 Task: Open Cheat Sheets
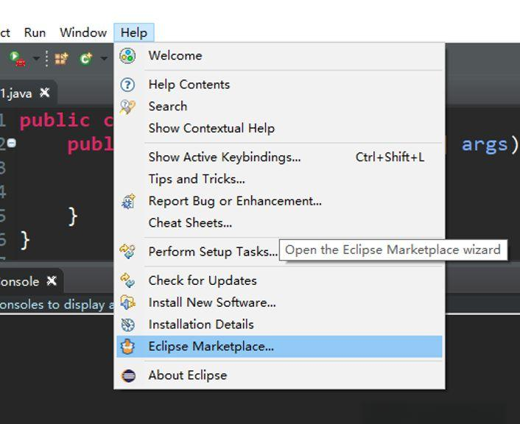pos(279,223)
